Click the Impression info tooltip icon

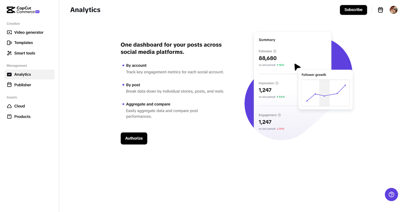tap(277, 83)
